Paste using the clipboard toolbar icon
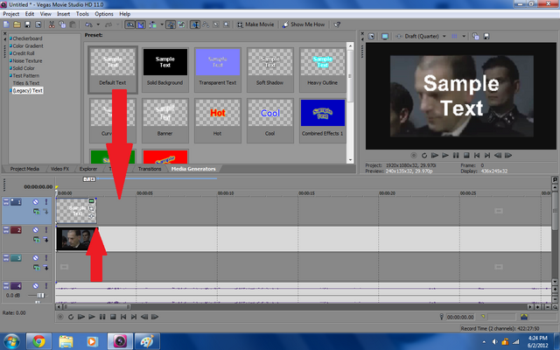560x350 pixels. point(73,24)
